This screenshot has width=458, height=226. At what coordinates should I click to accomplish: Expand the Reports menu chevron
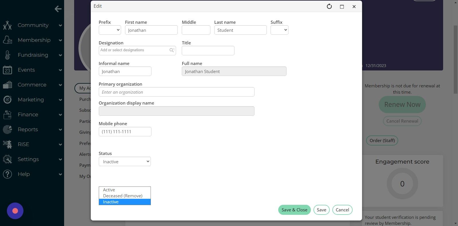tap(60, 130)
